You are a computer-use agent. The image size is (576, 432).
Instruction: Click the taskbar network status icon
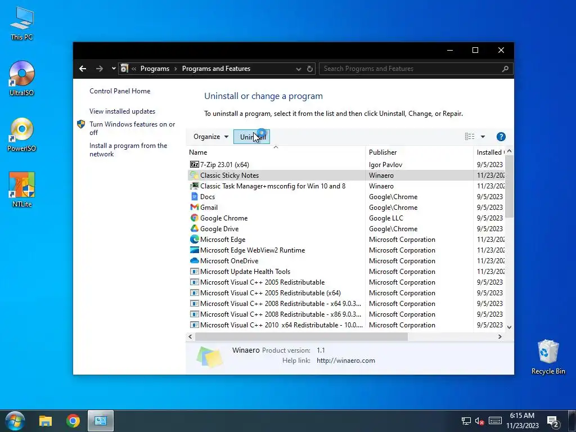(466, 421)
